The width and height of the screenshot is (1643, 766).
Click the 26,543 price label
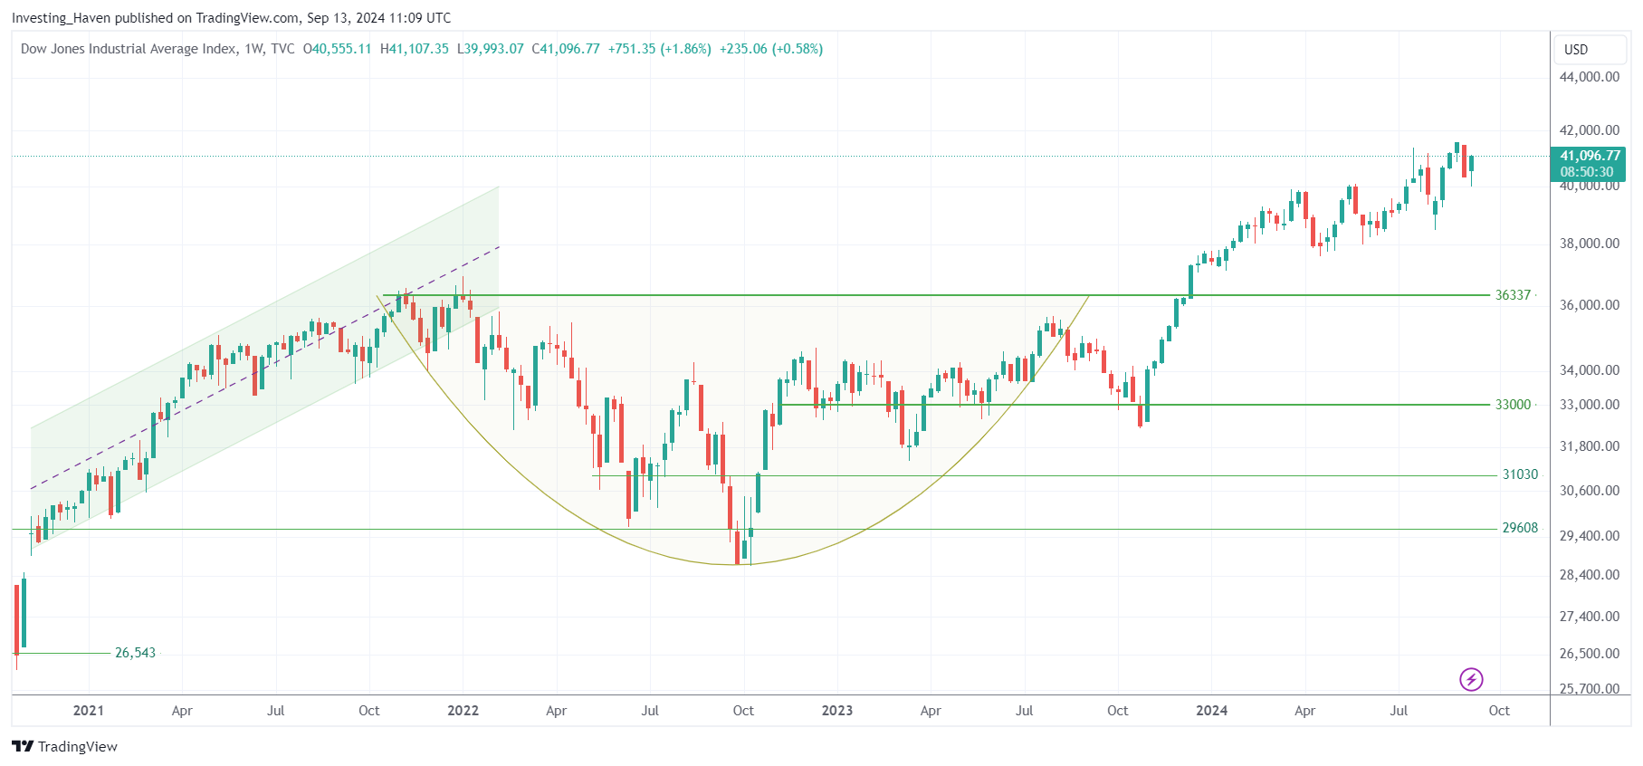tap(135, 653)
